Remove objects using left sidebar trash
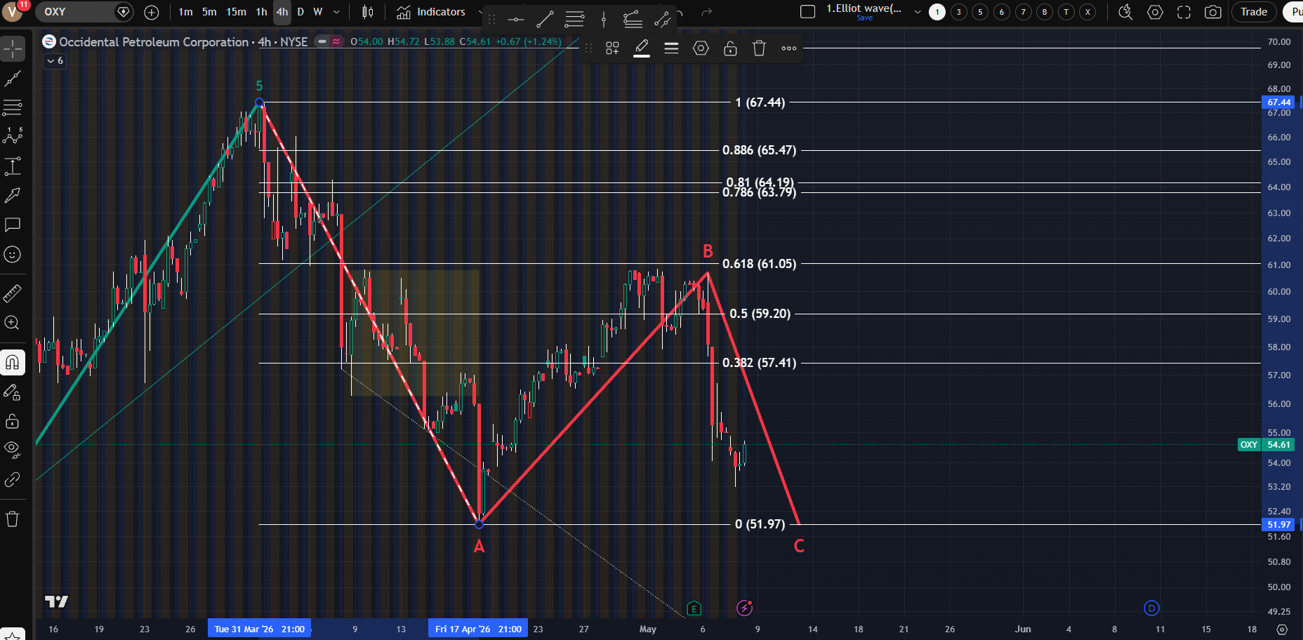Screen dimensions: 1303x640 point(13,519)
